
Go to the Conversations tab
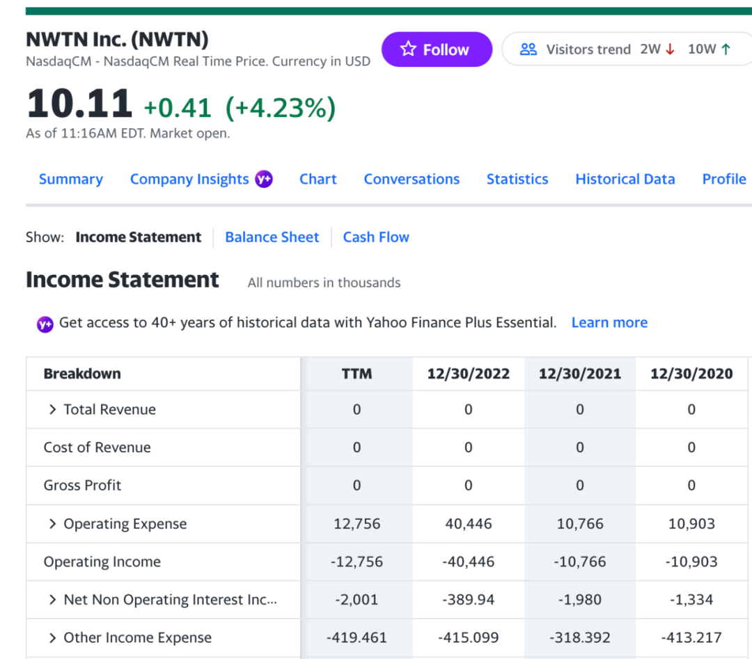(x=412, y=179)
